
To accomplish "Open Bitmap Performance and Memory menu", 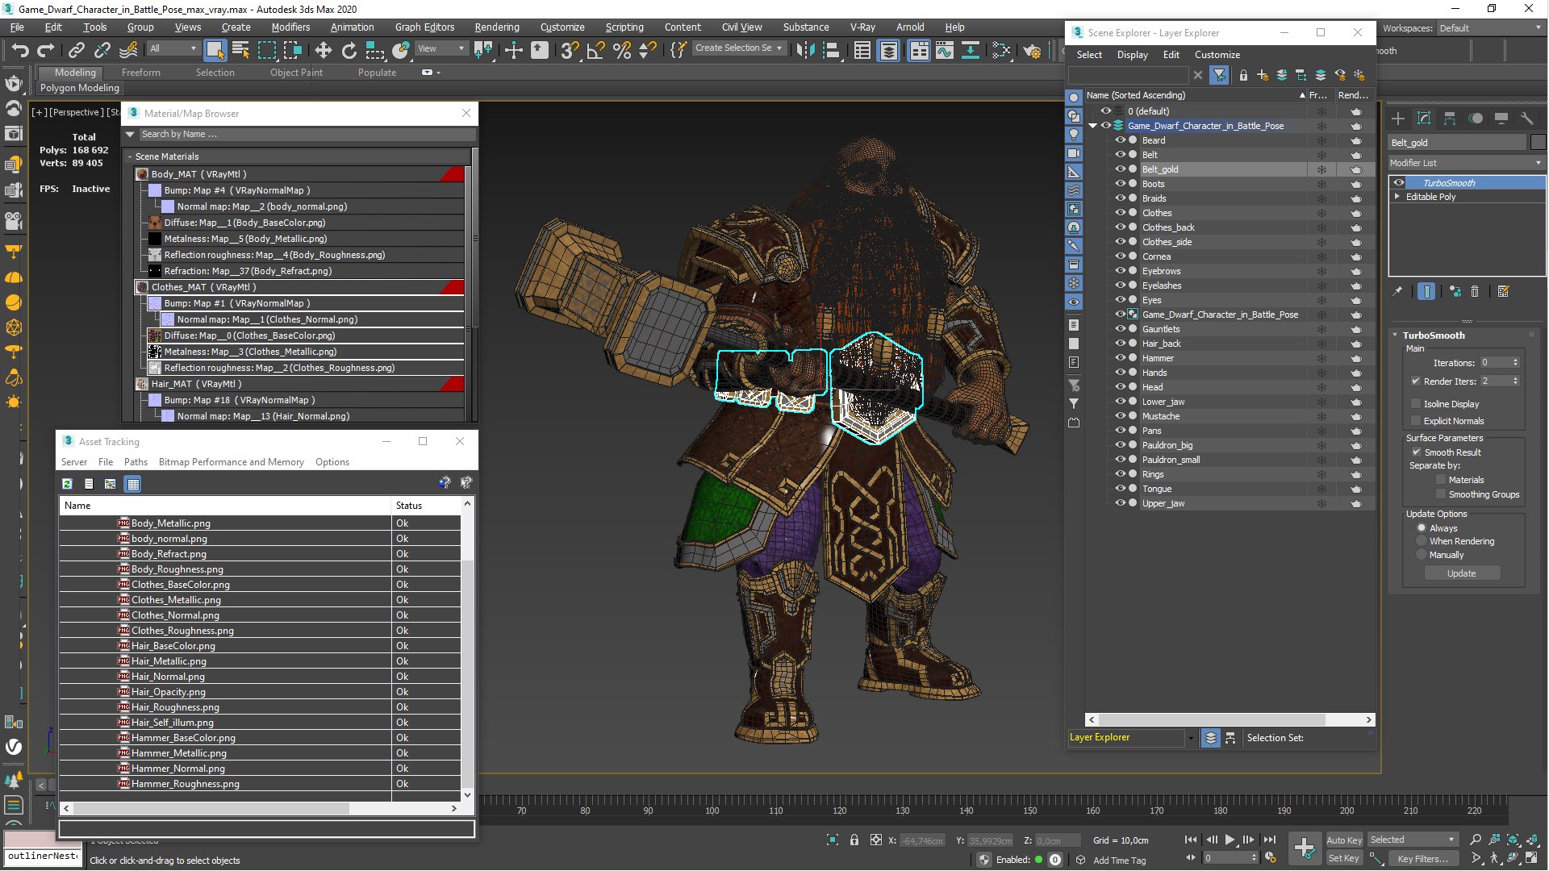I will [232, 462].
